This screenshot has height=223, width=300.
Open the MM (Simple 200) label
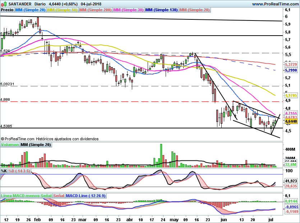click(x=95, y=10)
